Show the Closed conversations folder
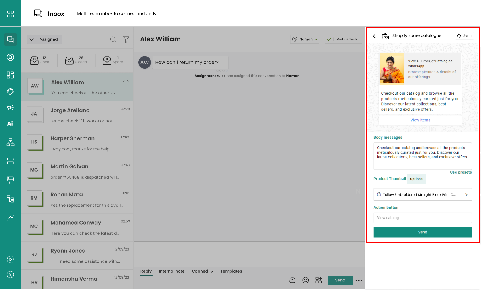The width and height of the screenshot is (481, 290). 76,60
